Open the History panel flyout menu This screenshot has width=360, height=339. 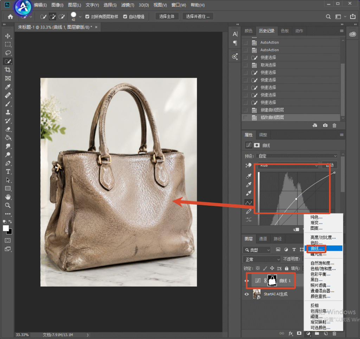[342, 31]
